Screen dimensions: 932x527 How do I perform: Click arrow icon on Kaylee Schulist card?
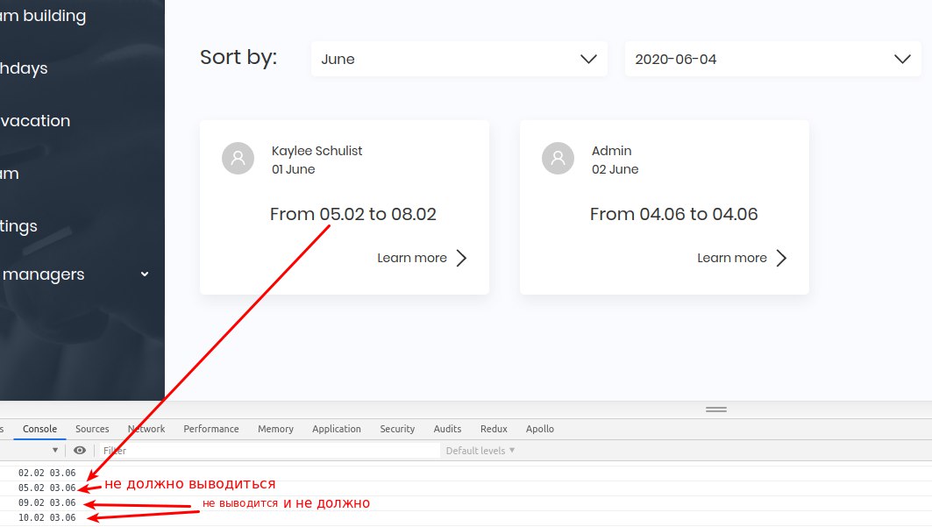pos(461,258)
